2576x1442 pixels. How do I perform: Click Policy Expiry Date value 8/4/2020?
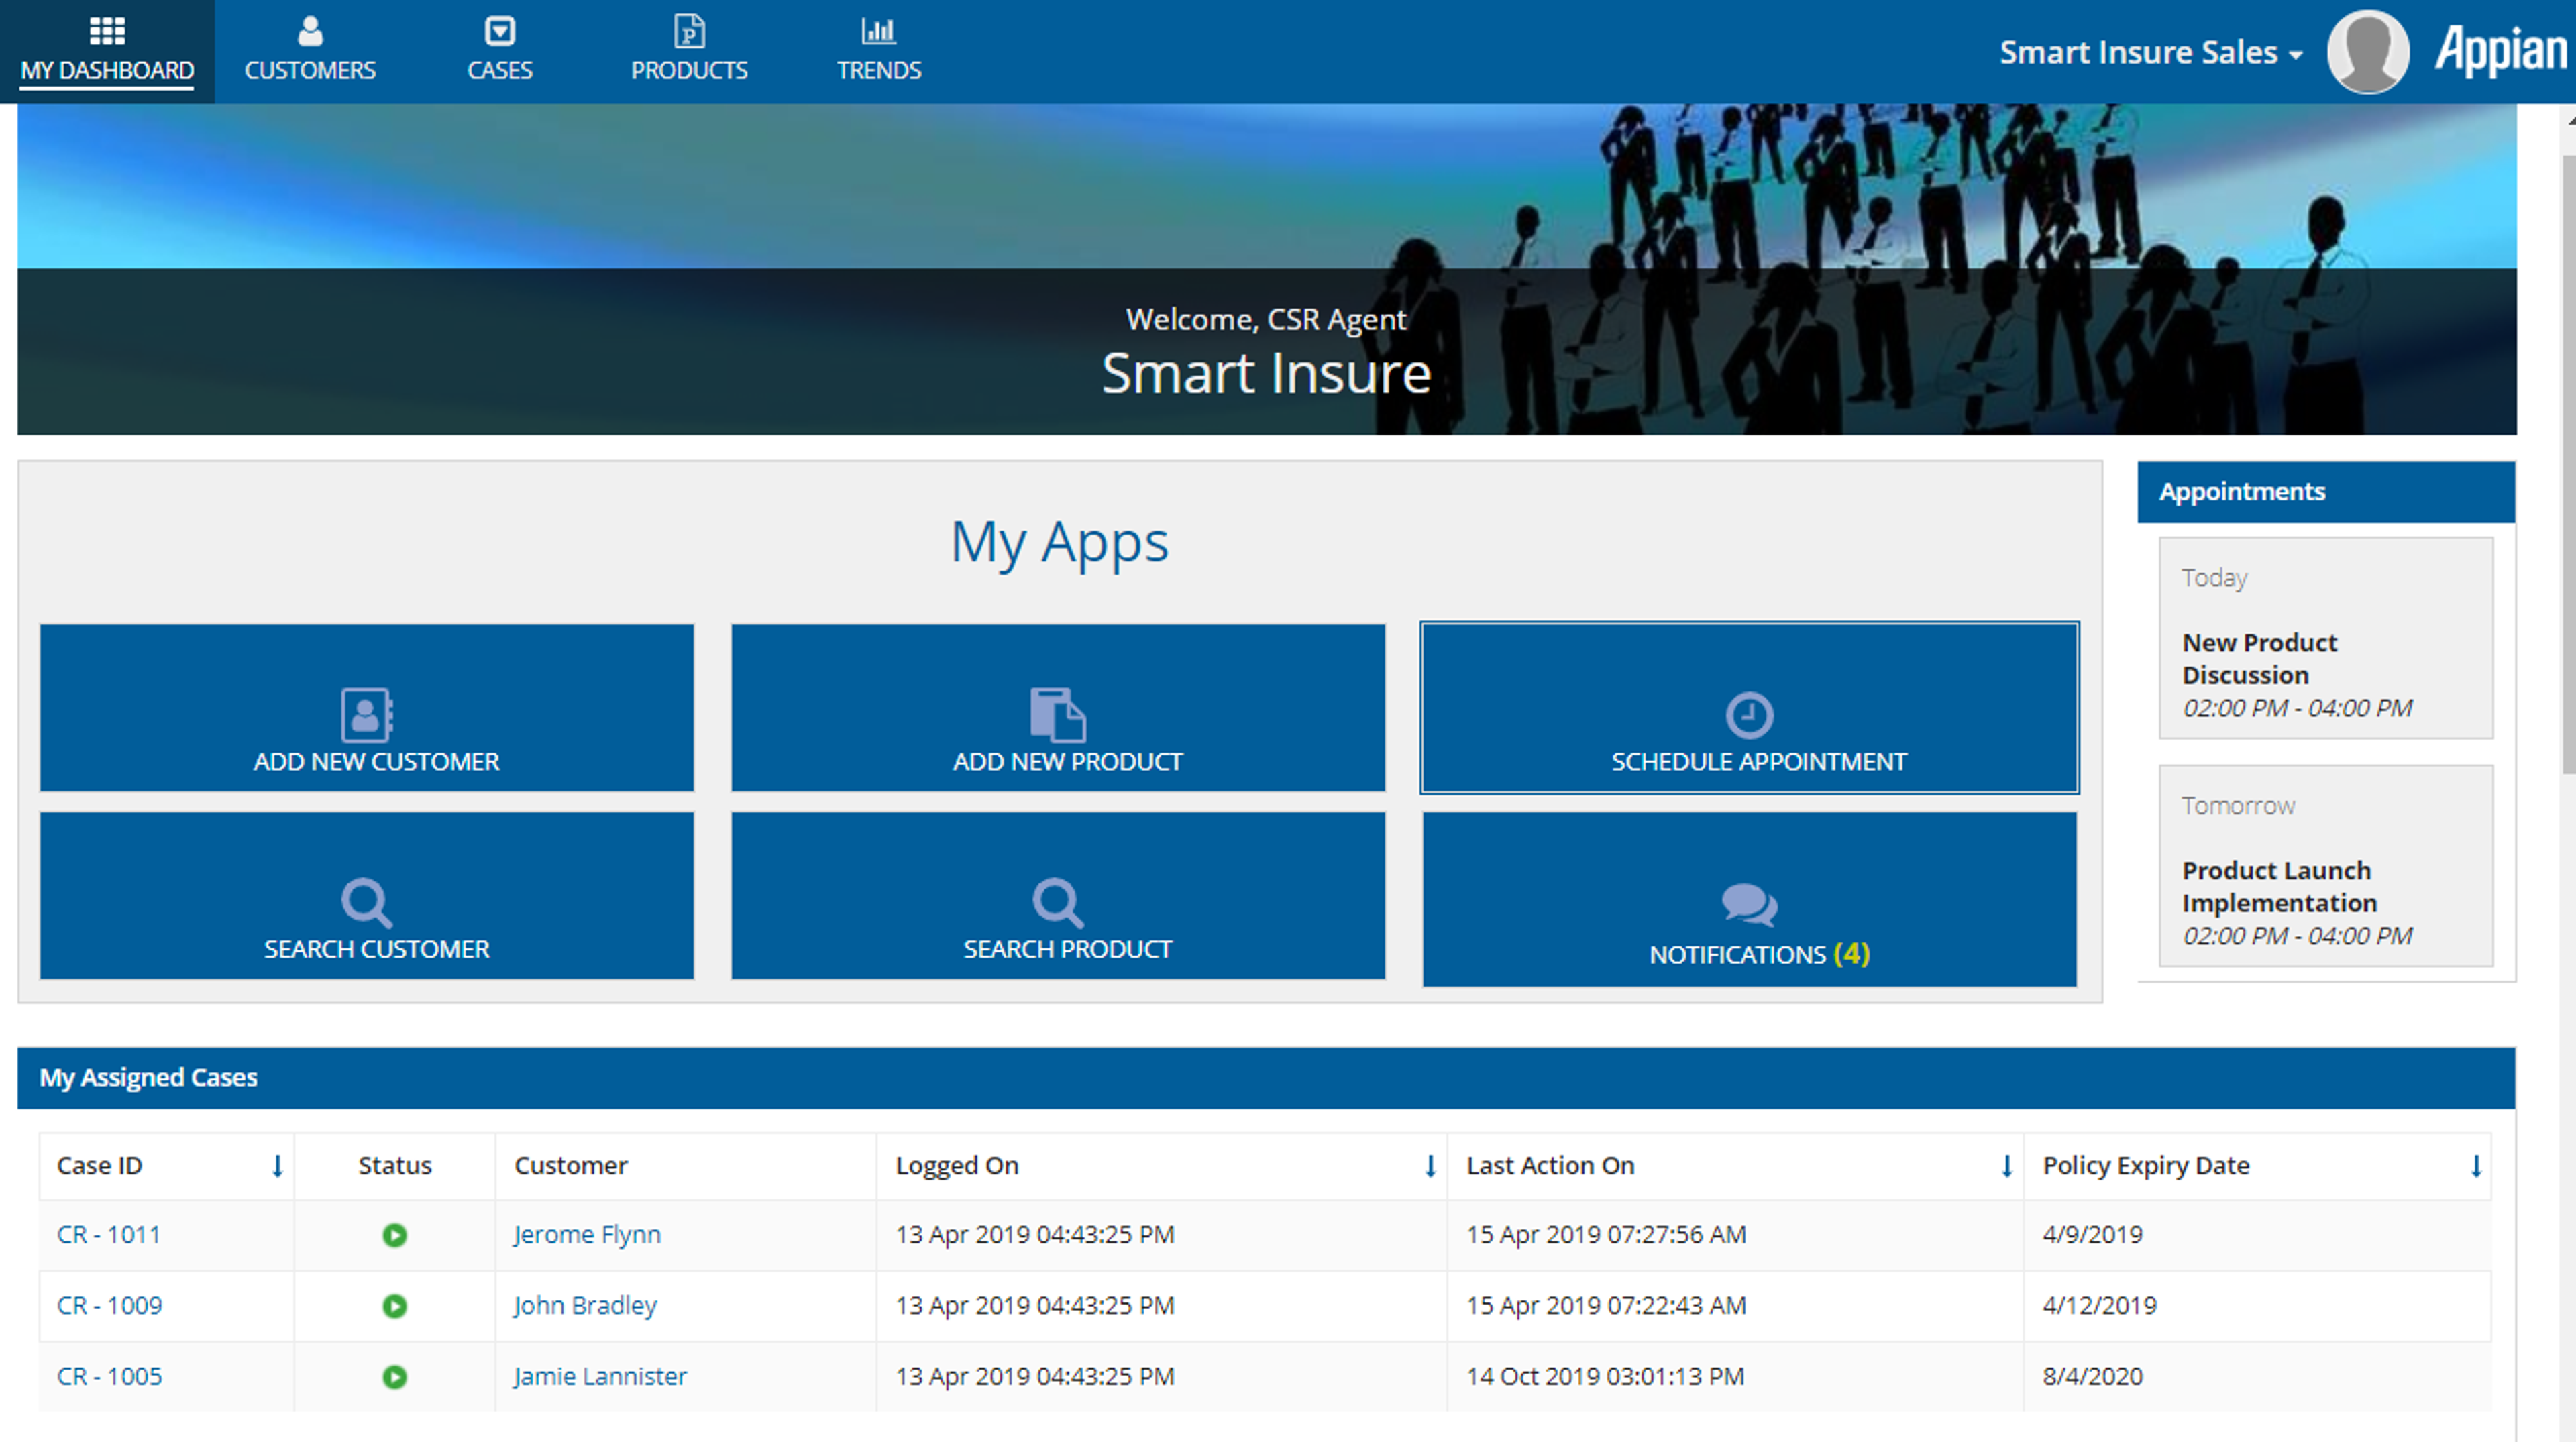pos(2092,1377)
